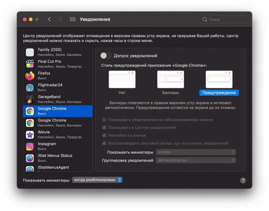Click the Final Cut Pro clapperboard icon

pos(30,64)
